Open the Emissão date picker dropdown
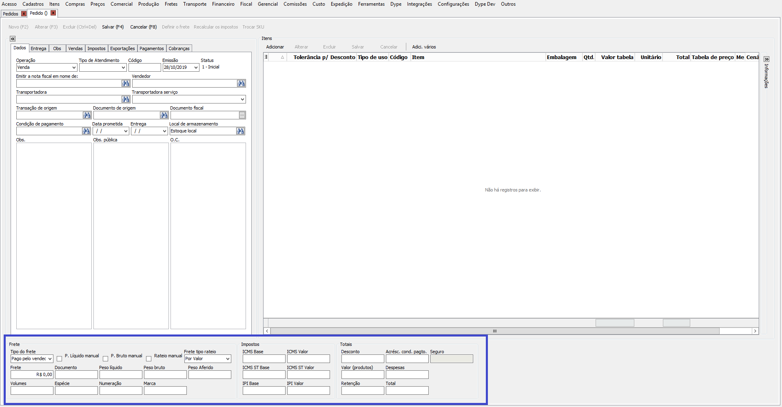 point(196,68)
